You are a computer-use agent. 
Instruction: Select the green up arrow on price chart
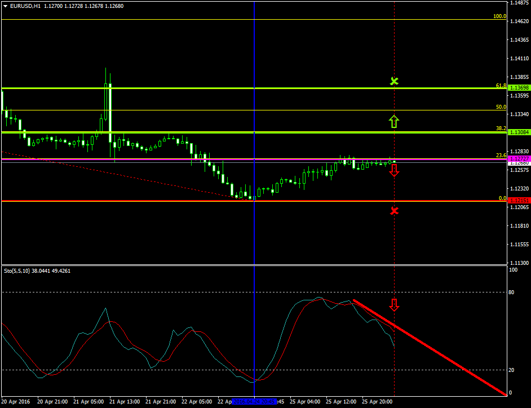(394, 121)
